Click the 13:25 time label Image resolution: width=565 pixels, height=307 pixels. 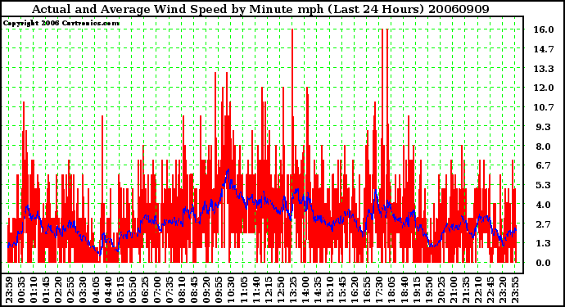point(292,290)
